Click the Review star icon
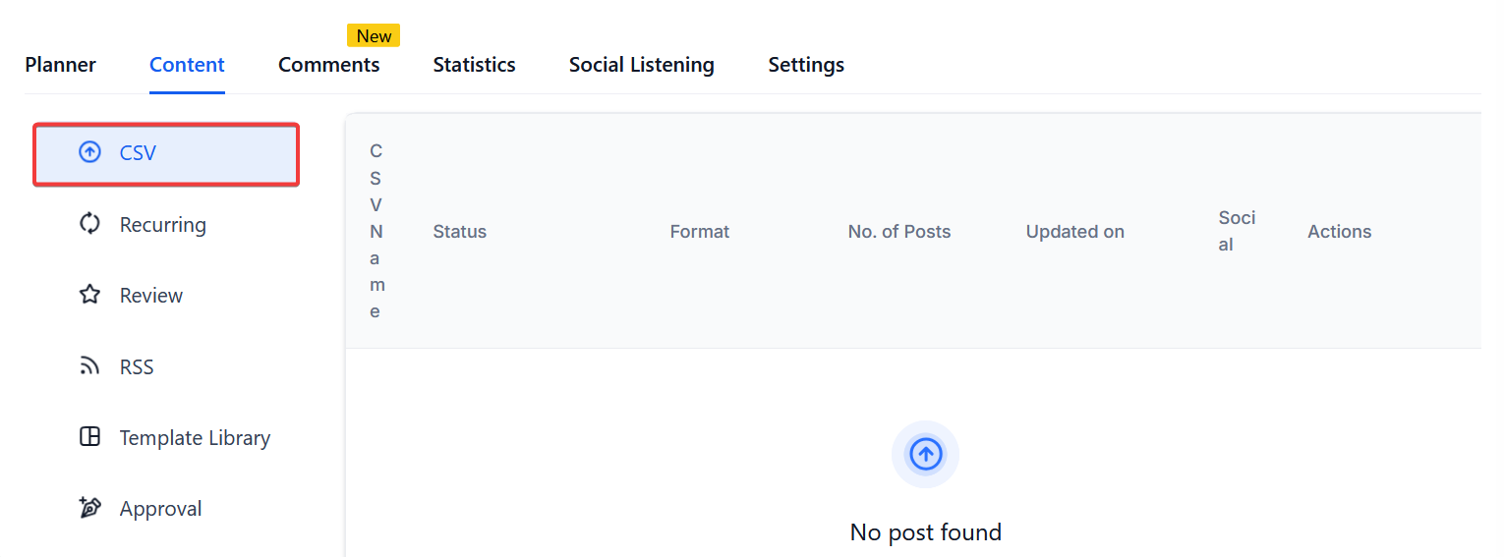Screen dimensions: 1504x557 click(x=89, y=295)
